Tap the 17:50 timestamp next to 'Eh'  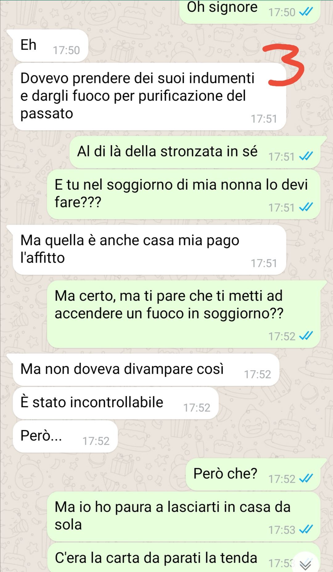pos(66,50)
